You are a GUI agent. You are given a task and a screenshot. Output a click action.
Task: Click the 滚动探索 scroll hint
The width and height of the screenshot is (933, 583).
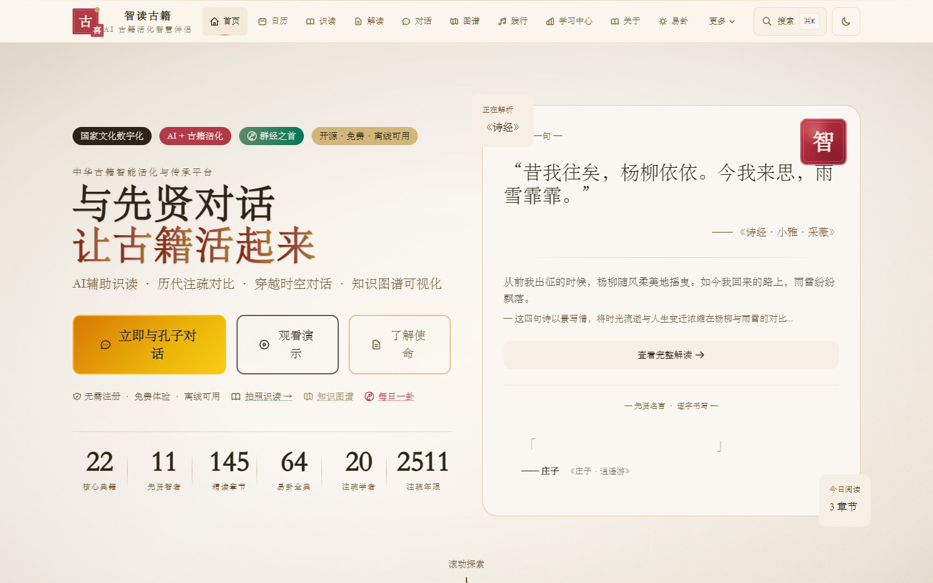[466, 564]
